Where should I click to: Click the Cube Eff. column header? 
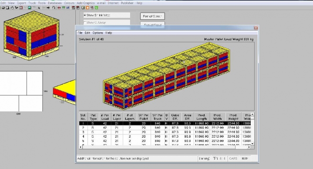175,117
